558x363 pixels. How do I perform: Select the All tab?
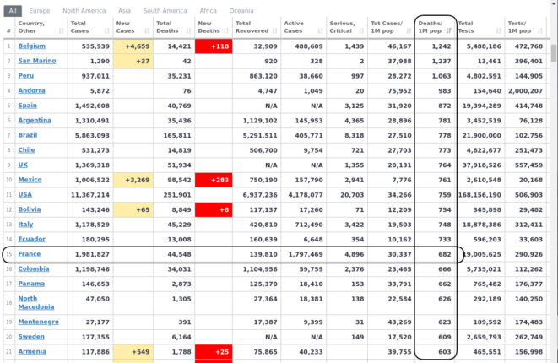[x=13, y=11]
